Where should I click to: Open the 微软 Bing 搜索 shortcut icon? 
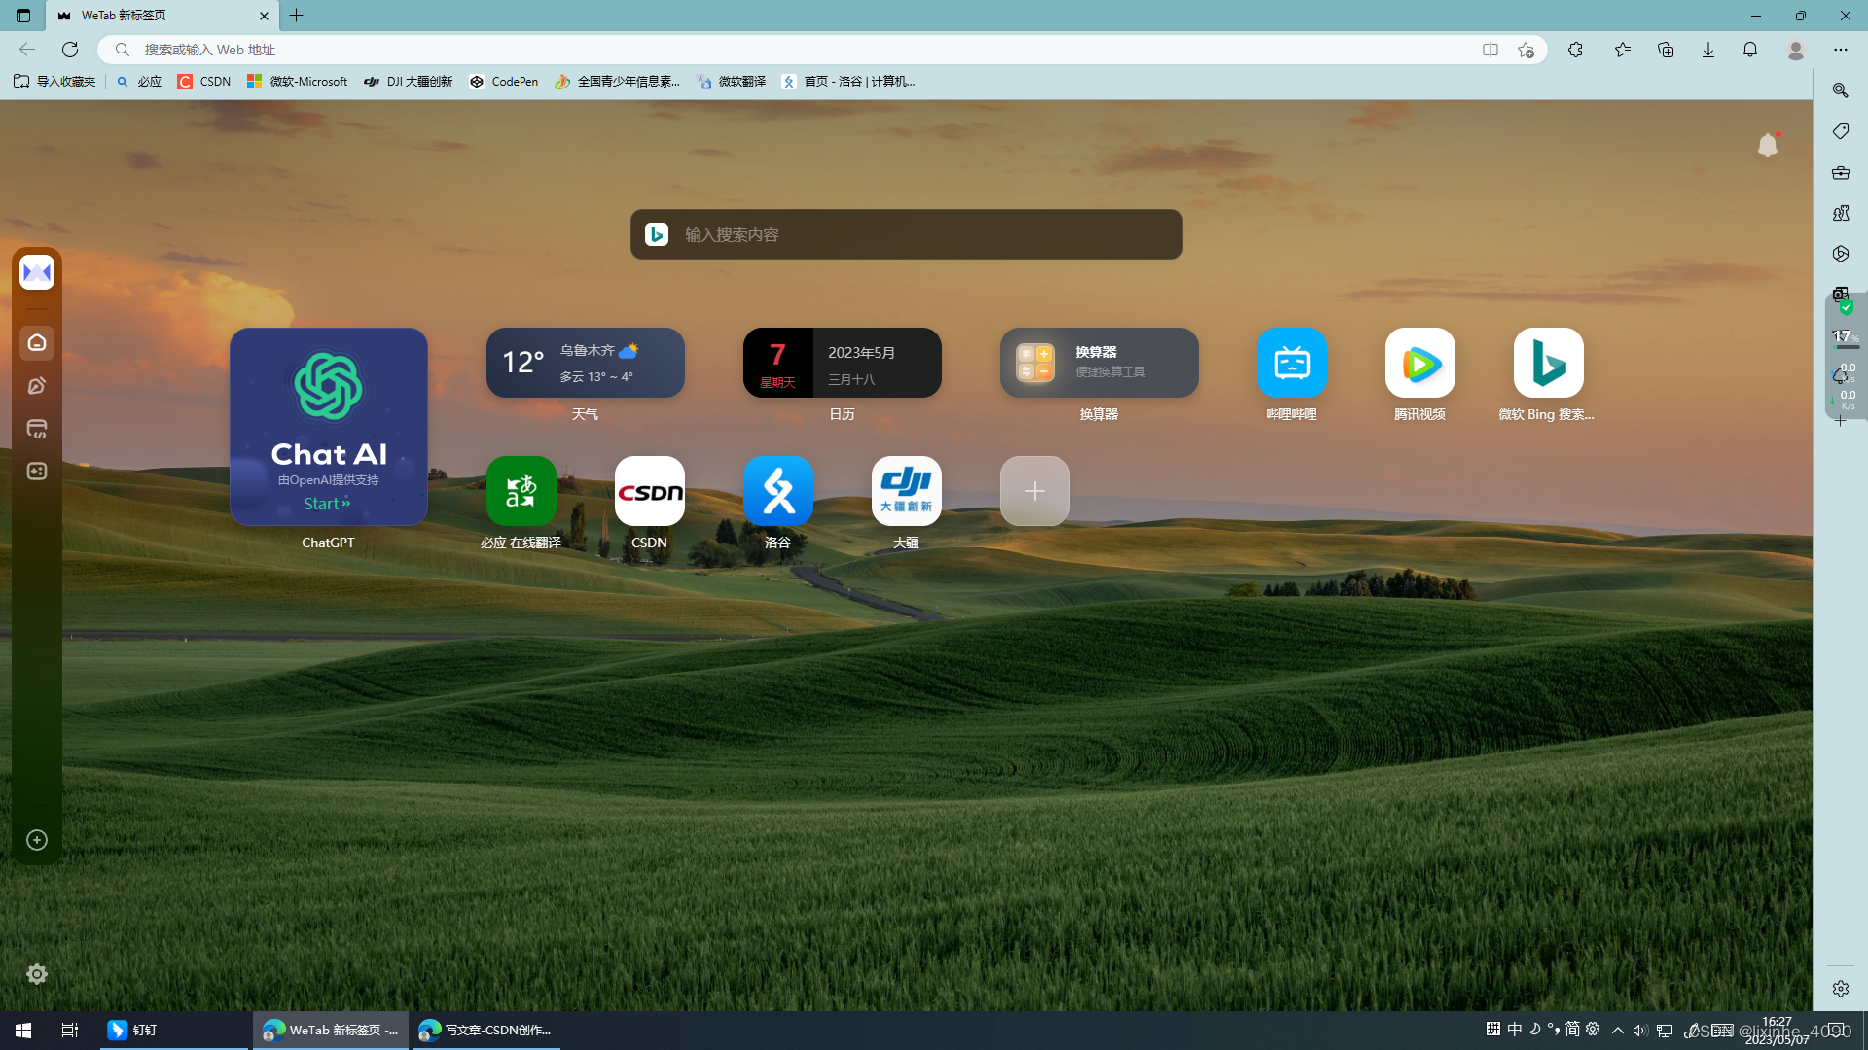coord(1549,363)
